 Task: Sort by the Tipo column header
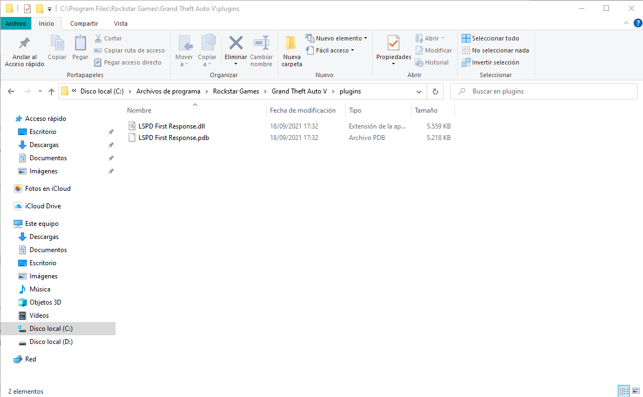355,110
